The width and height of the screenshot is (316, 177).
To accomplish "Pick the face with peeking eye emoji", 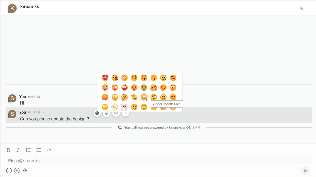I will click(105, 97).
